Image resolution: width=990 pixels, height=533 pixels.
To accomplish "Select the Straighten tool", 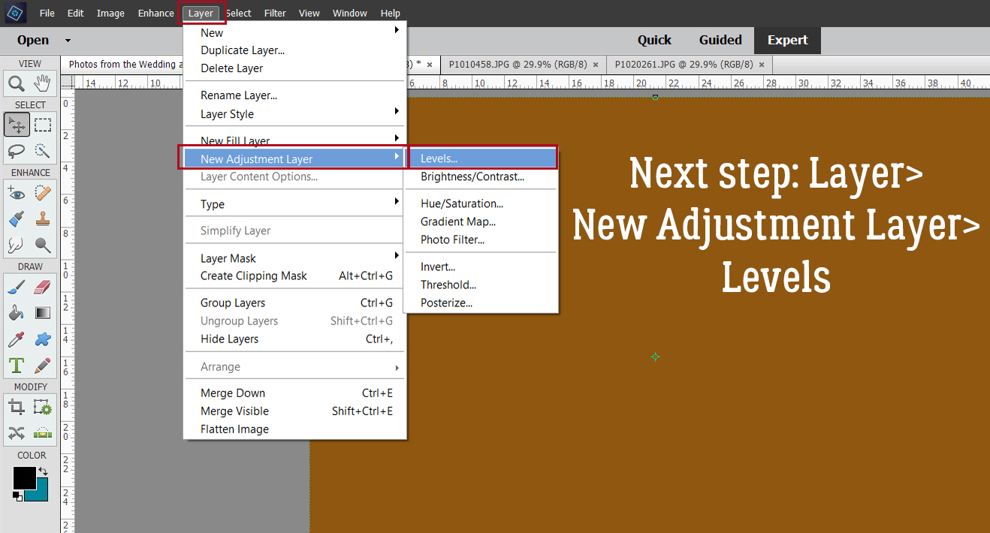I will 43,432.
